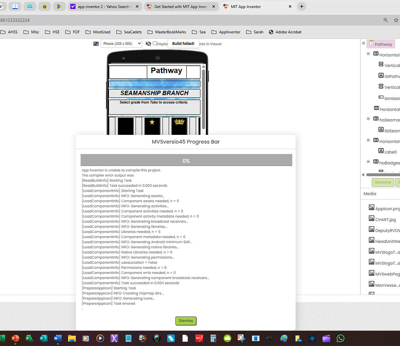Open Microsoft Word from the taskbar
This screenshot has height=346, width=400.
(x=57, y=338)
